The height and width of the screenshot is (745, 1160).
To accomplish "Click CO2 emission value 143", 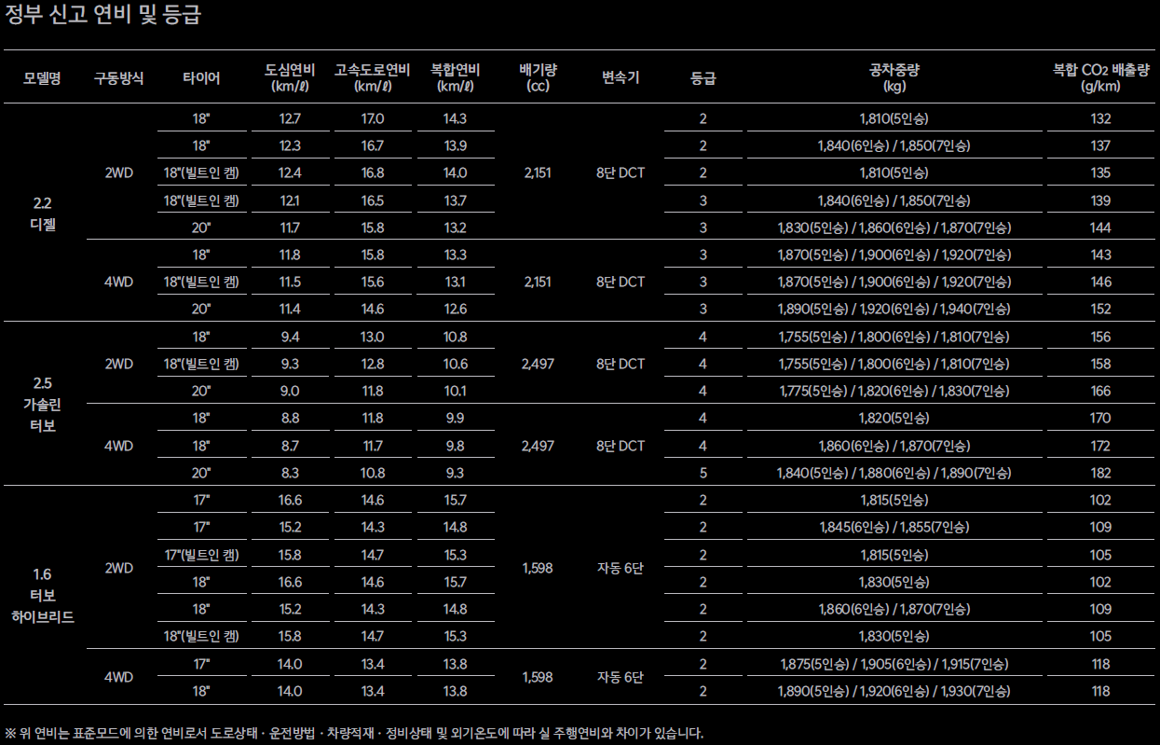I will [1100, 255].
